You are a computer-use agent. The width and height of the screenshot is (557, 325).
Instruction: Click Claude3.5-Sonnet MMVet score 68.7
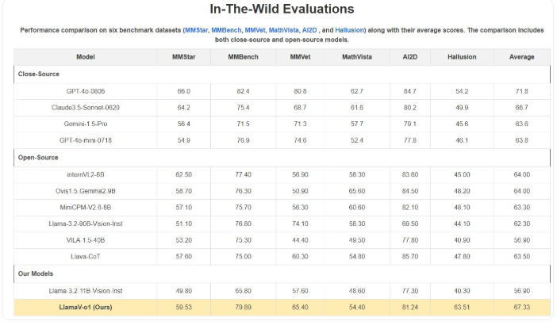pyautogui.click(x=300, y=108)
